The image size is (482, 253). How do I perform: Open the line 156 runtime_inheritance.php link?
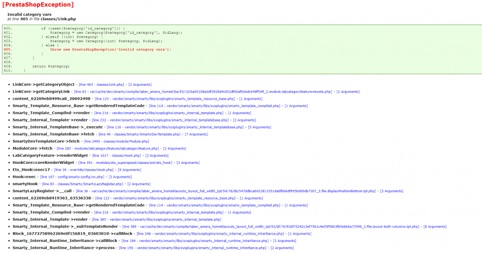click(x=193, y=248)
